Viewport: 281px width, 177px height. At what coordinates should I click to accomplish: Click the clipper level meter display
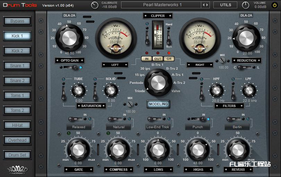(x=158, y=35)
